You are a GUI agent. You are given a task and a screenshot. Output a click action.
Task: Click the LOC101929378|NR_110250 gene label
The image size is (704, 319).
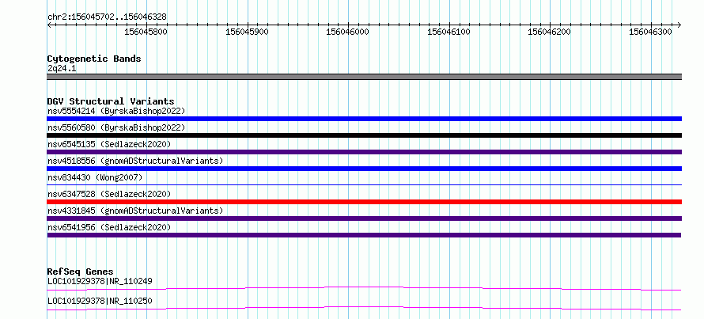pos(100,301)
